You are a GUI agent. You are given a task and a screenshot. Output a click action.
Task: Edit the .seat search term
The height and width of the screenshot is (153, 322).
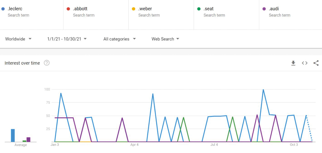tap(209, 9)
